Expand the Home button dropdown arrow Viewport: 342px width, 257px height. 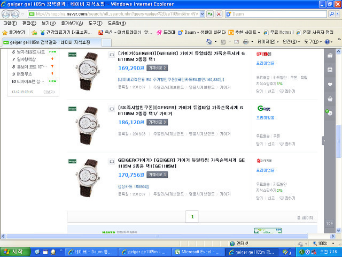215,42
